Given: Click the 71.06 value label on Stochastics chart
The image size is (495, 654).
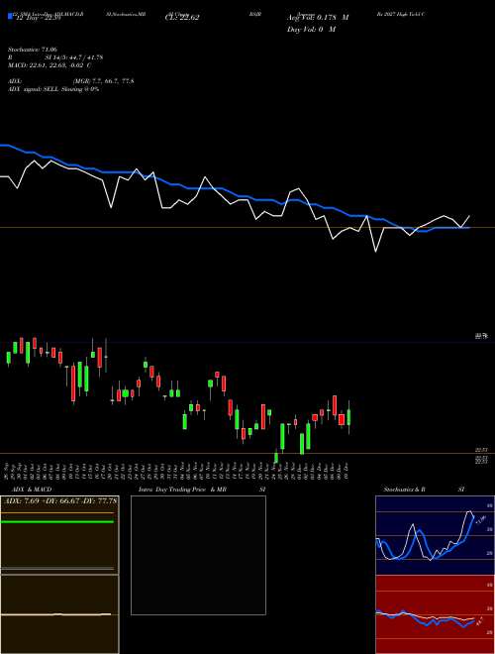Looking at the screenshot, I should pos(481,520).
